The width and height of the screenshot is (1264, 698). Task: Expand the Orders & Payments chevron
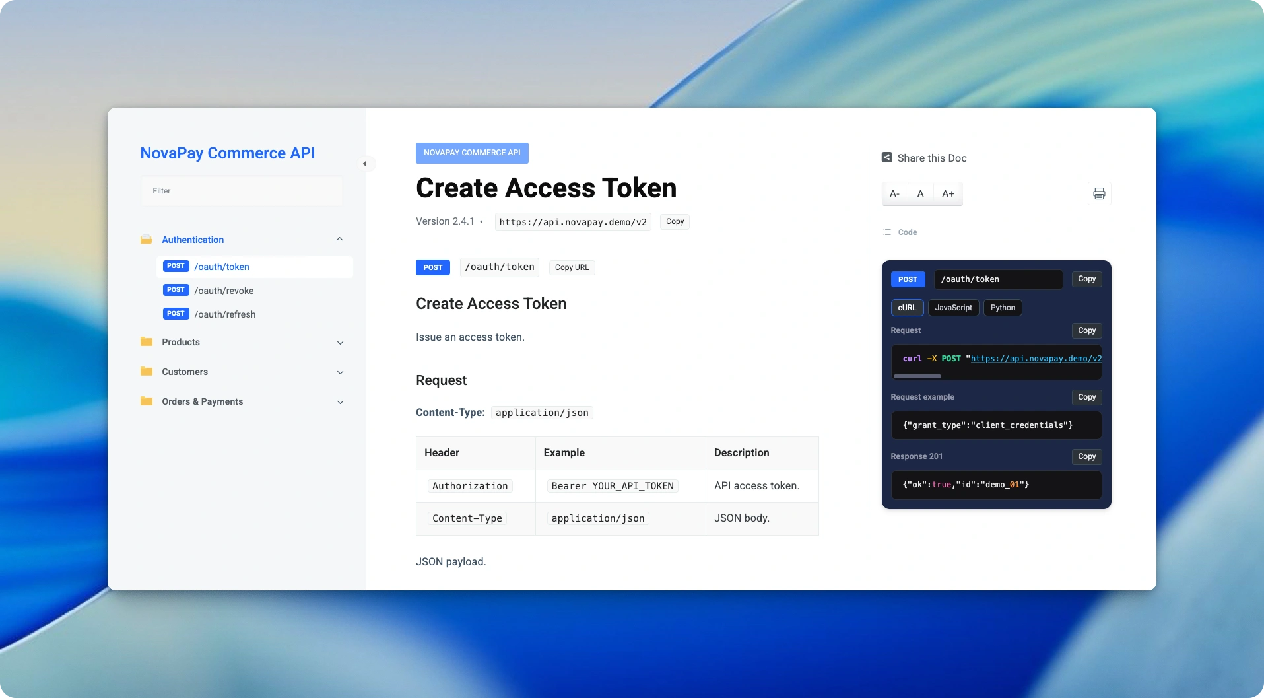340,402
